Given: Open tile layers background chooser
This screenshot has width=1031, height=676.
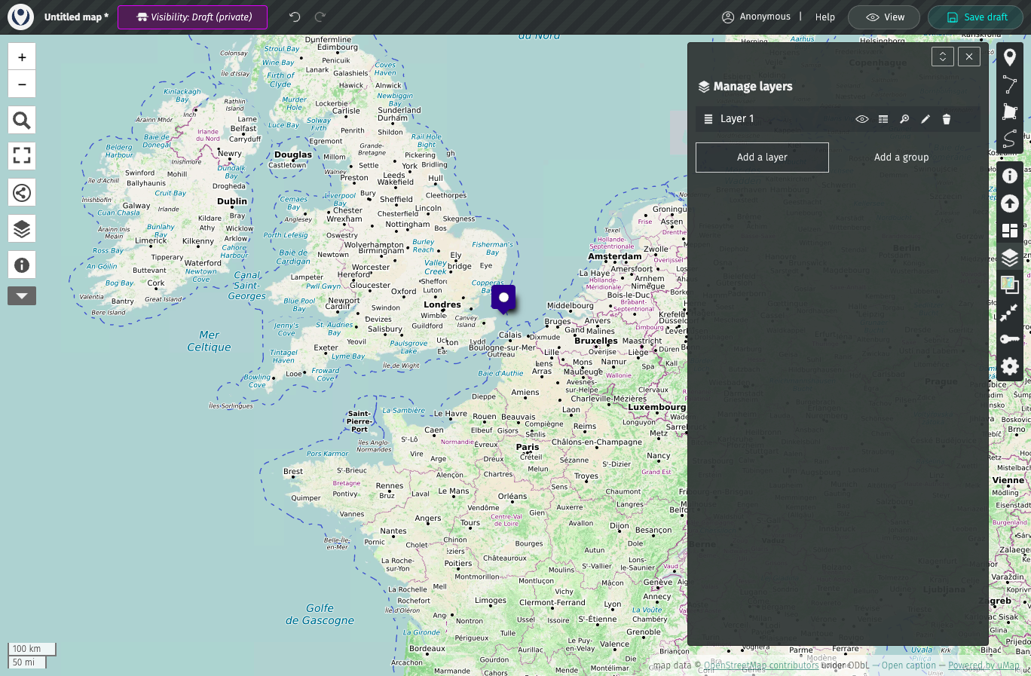Looking at the screenshot, I should click(1010, 285).
